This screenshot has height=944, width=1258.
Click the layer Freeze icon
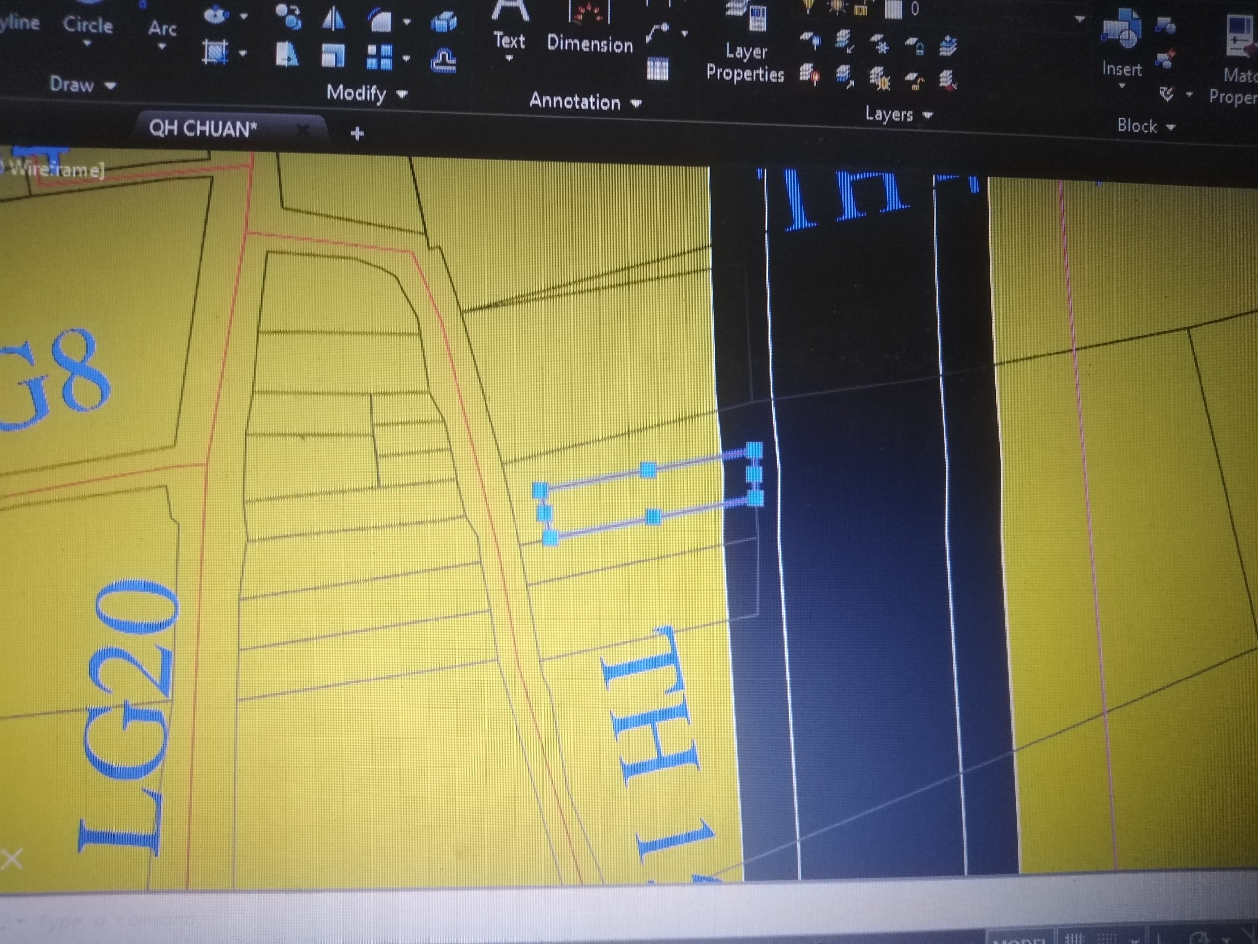click(x=881, y=44)
